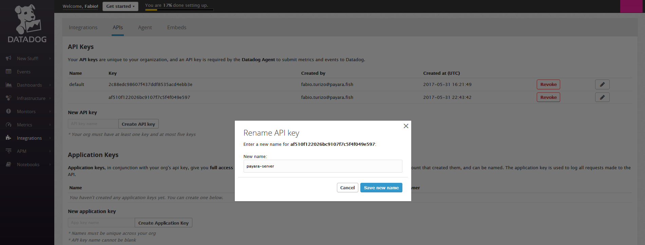This screenshot has width=645, height=245.
Task: Edit the default API key name with pencil
Action: coord(602,84)
